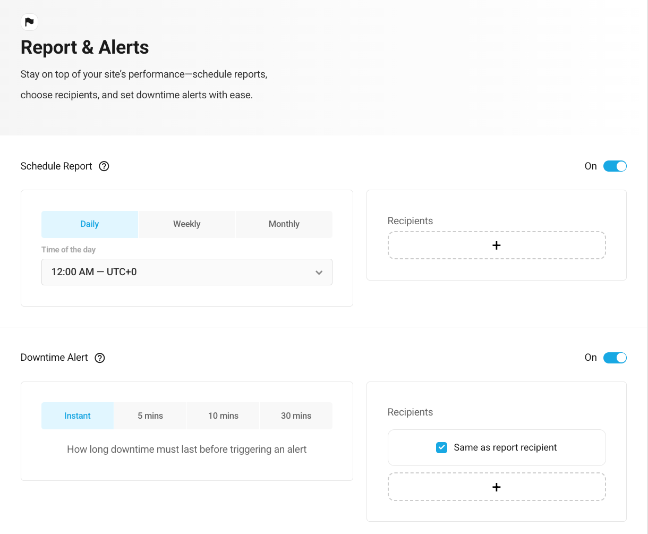Switch to Weekly report frequency
Viewport: 648px width, 534px height.
tap(186, 224)
